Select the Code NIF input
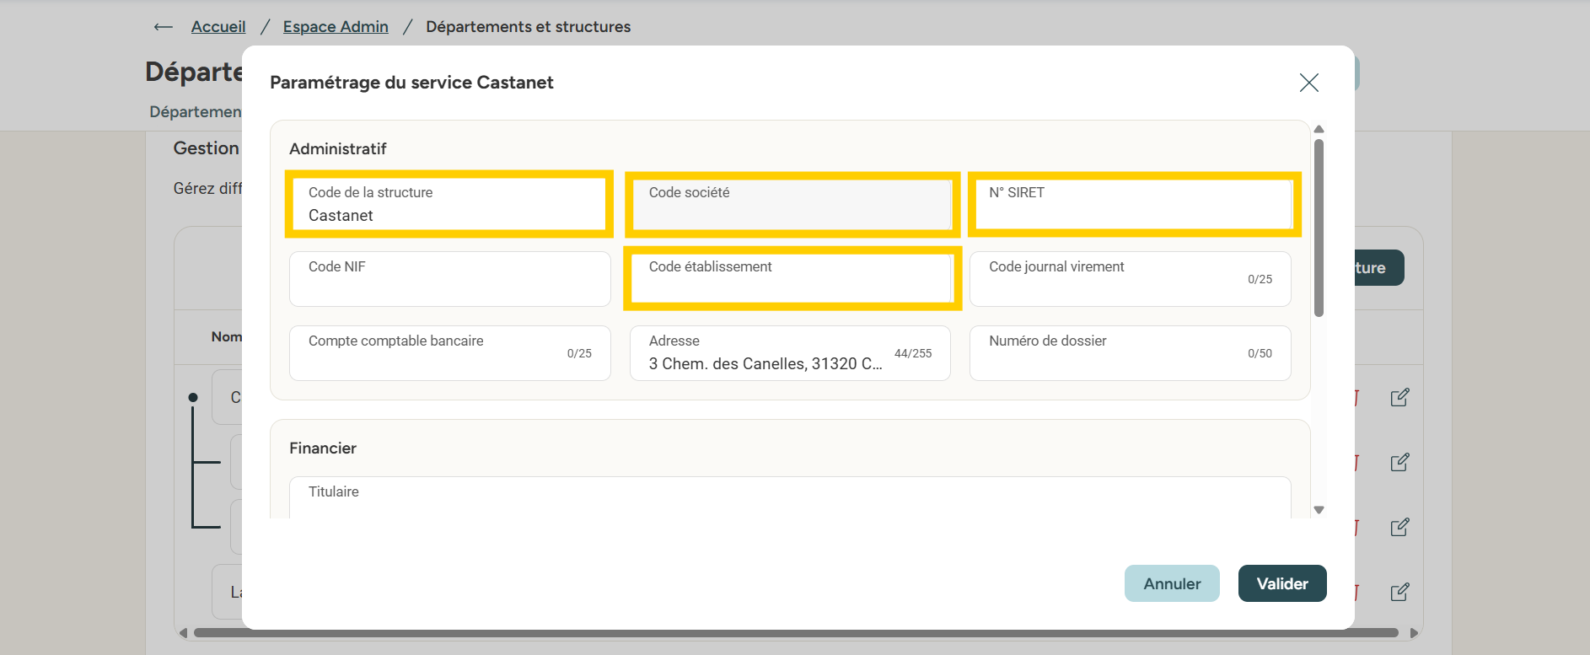1590x655 pixels. (449, 278)
